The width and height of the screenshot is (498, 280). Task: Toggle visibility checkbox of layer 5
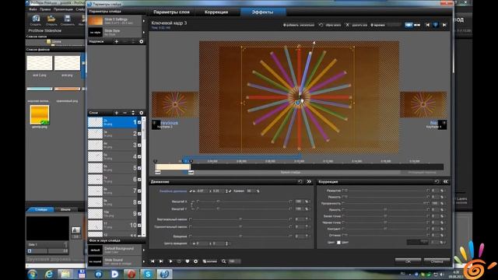coord(139,168)
